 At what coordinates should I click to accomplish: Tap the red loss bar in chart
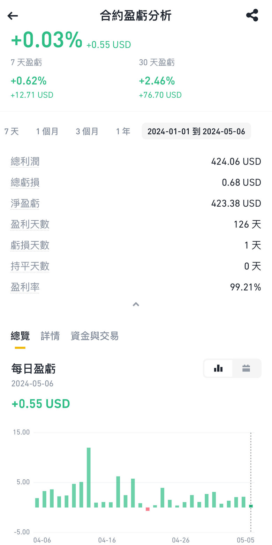pyautogui.click(x=148, y=509)
